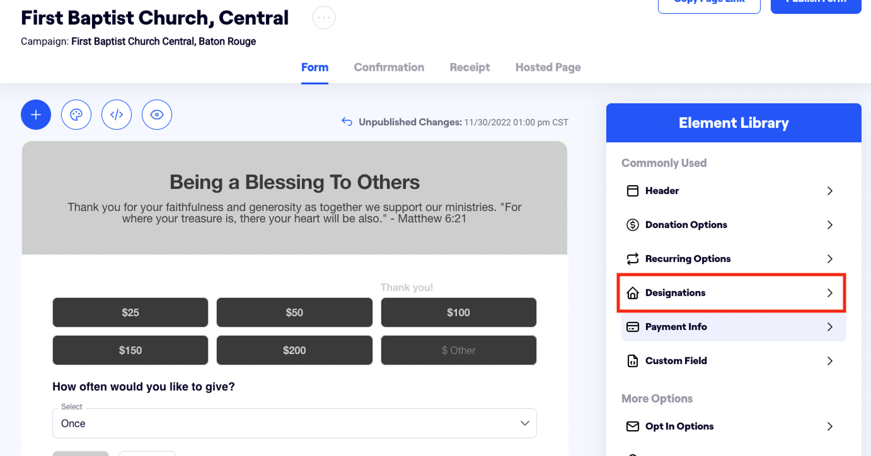Click the eye preview button
Image resolution: width=871 pixels, height=456 pixels.
(157, 115)
